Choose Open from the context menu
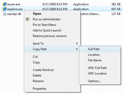This screenshot has height=94, width=123. pyautogui.click(x=37, y=14)
